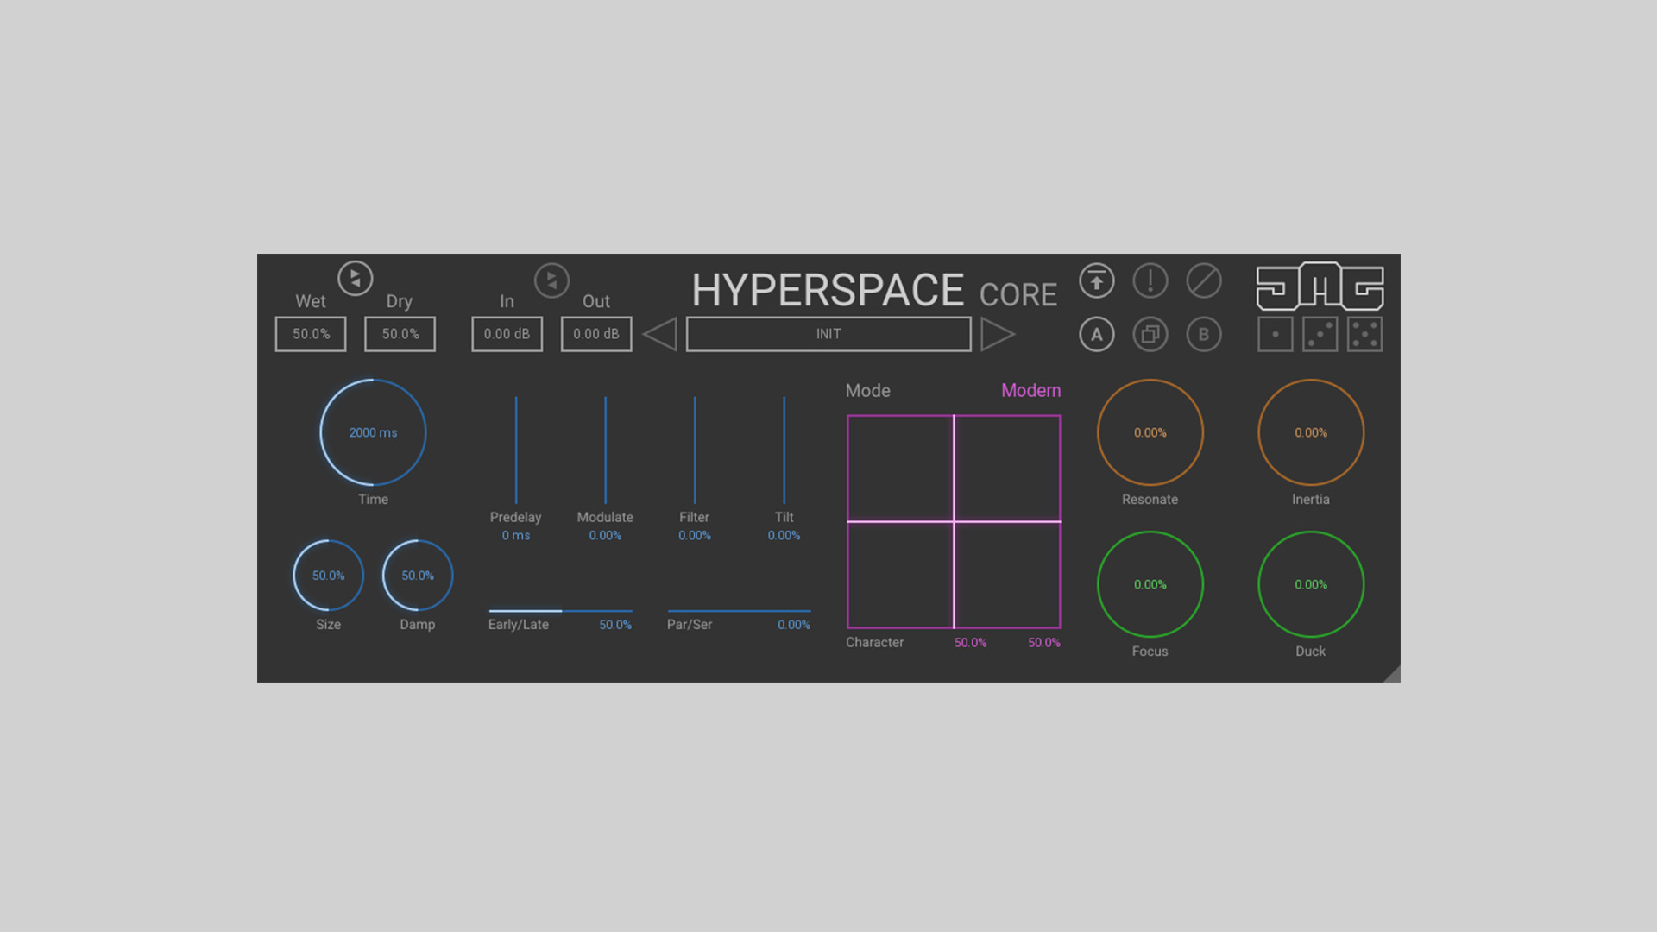Click the In/Out link toggle icon

click(x=551, y=280)
